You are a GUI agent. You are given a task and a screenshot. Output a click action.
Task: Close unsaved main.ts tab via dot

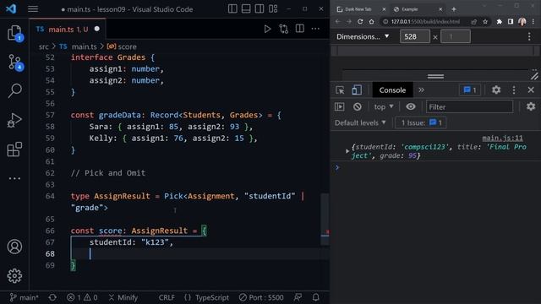pos(97,29)
